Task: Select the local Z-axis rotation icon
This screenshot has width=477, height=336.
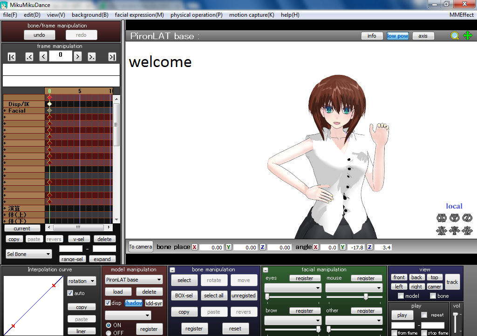Action: 468,217
